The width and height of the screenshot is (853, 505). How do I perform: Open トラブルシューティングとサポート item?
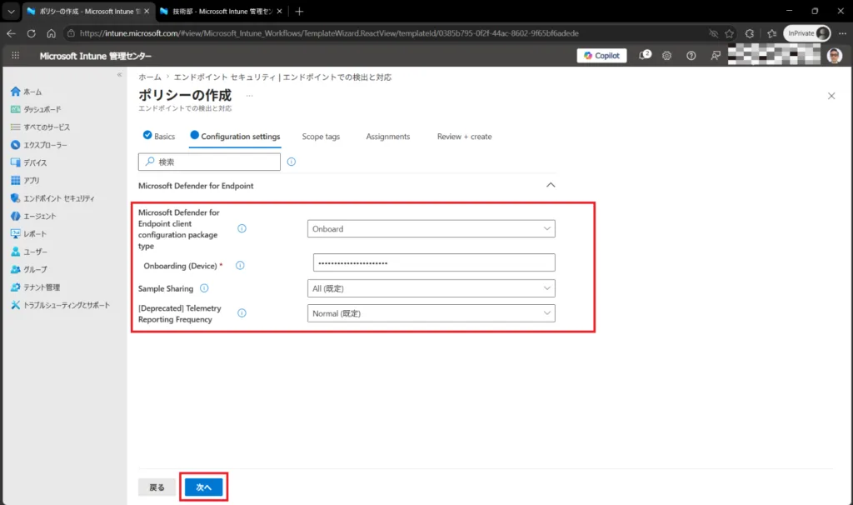click(60, 305)
